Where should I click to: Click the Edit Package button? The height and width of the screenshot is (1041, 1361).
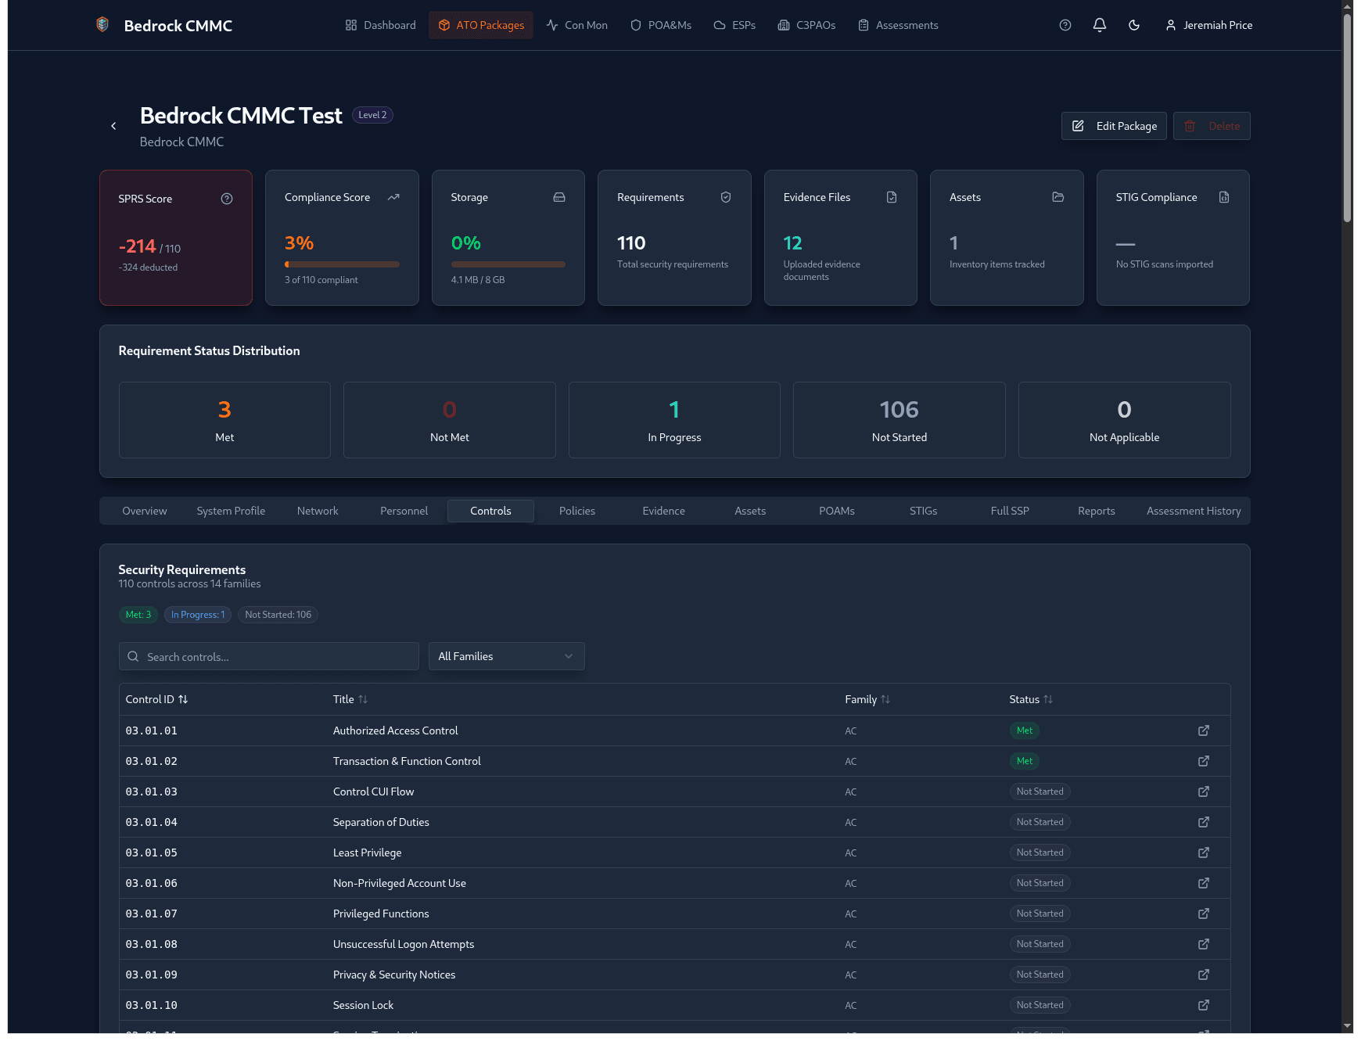click(1114, 126)
